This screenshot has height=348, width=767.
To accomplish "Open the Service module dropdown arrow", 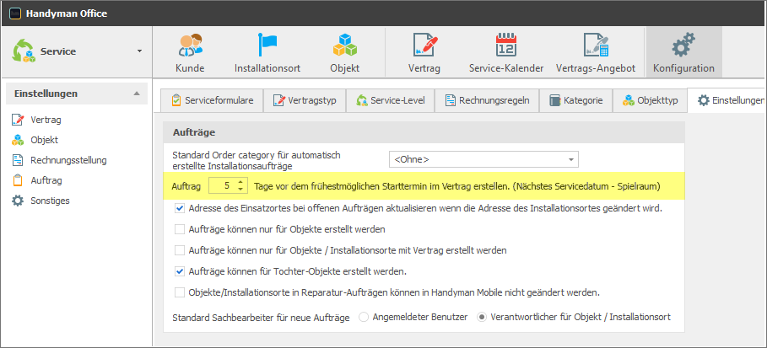I will (139, 51).
